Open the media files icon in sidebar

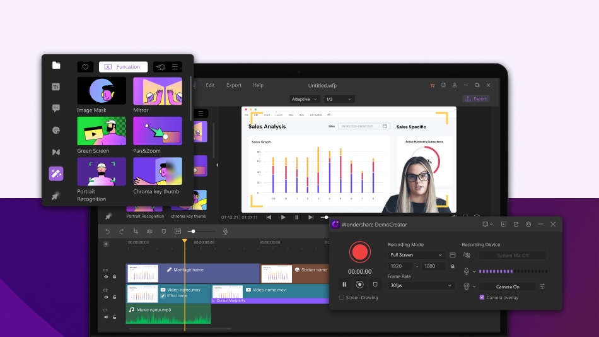[56, 65]
